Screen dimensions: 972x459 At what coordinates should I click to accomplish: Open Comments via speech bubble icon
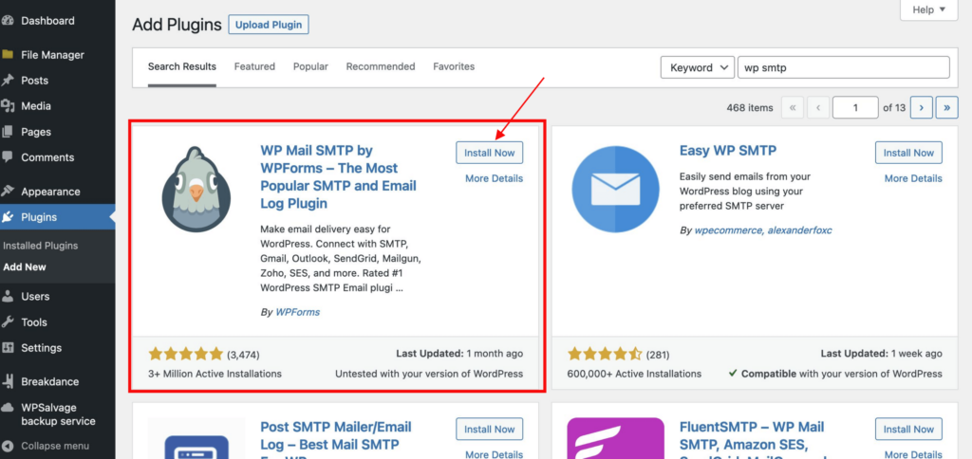tap(9, 157)
